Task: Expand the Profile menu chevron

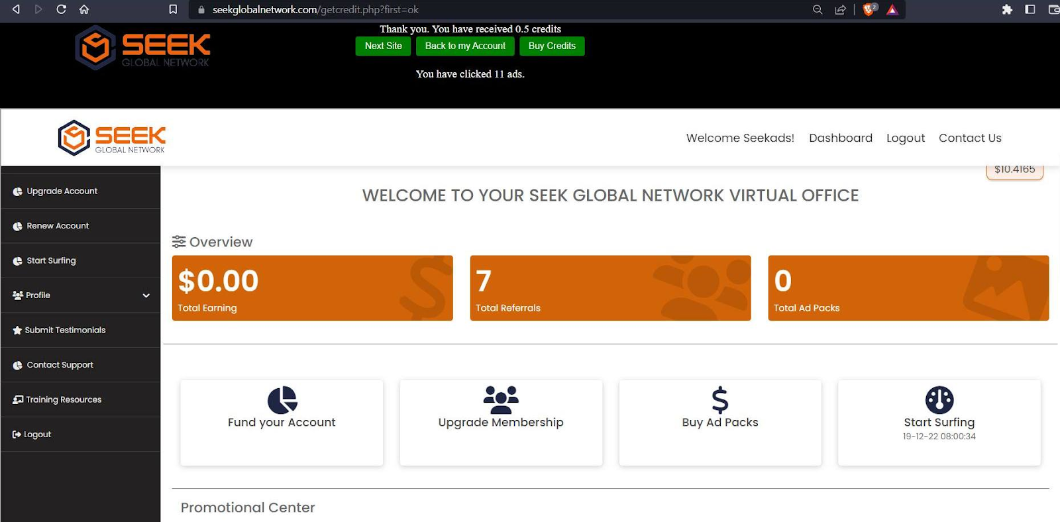Action: click(146, 295)
